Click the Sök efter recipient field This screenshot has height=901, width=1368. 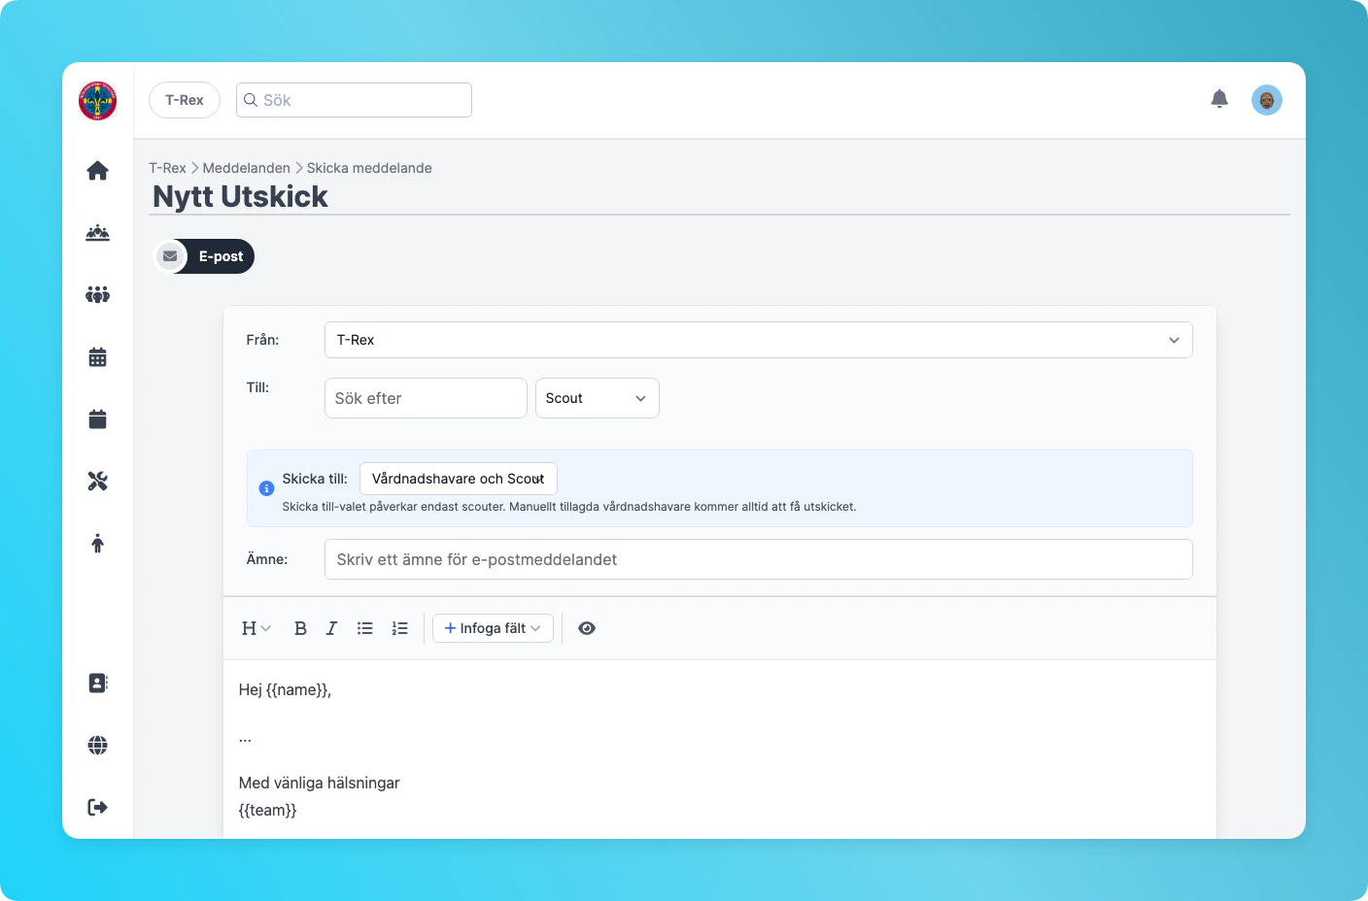coord(426,398)
